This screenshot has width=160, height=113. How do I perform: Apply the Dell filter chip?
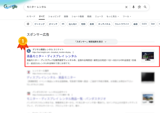click(x=153, y=24)
